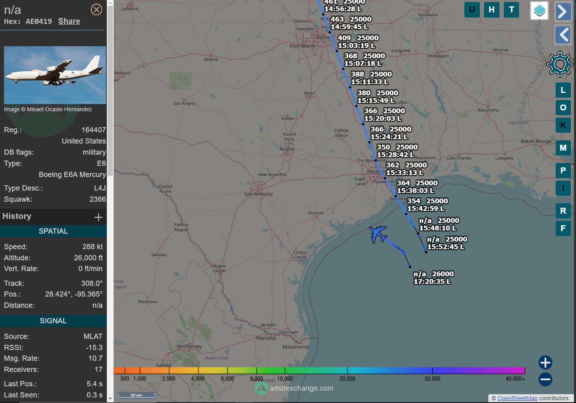
Task: Open the aircraft photo thumbnail
Action: tap(55, 75)
